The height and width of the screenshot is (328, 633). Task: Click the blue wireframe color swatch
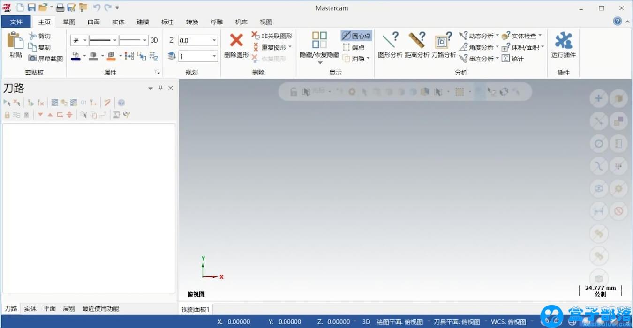coord(76,56)
